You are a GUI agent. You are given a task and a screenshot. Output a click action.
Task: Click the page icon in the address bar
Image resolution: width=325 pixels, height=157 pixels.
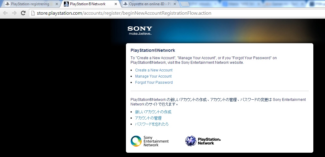coord(33,13)
